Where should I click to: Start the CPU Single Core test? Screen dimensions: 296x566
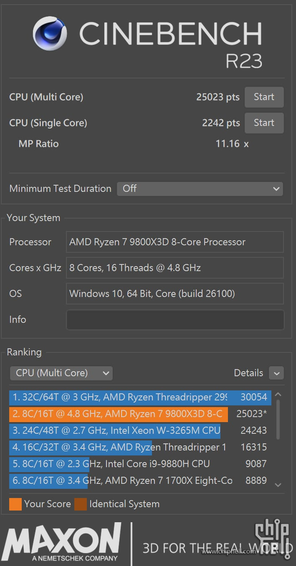264,123
